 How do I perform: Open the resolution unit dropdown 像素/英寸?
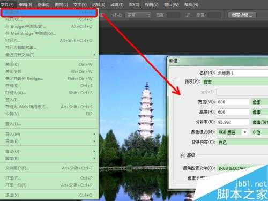click(x=259, y=122)
